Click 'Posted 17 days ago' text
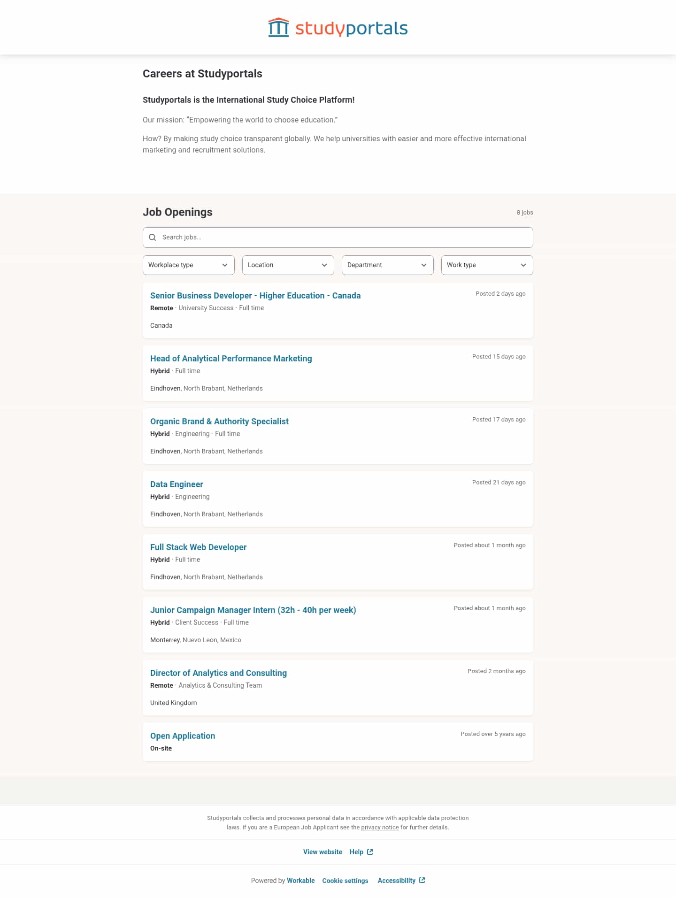The height and width of the screenshot is (897, 676). coord(499,420)
